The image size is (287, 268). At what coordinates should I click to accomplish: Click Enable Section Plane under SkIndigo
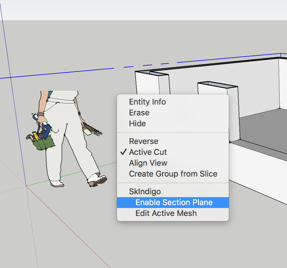pyautogui.click(x=173, y=203)
